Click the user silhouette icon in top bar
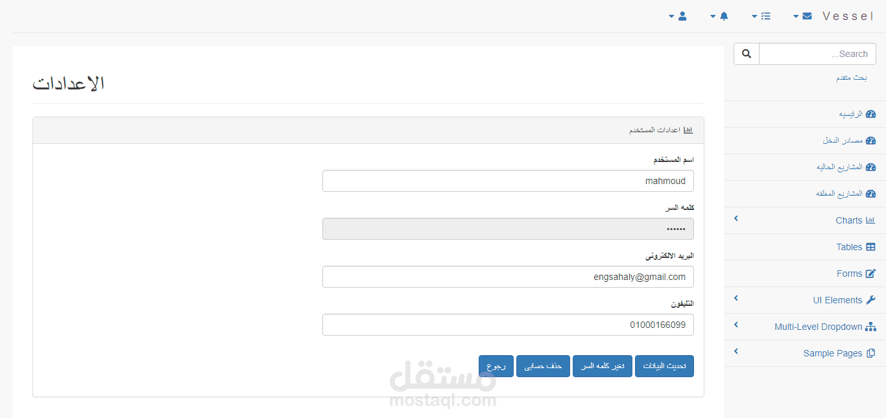Viewport: 886px width, 418px height. point(682,16)
